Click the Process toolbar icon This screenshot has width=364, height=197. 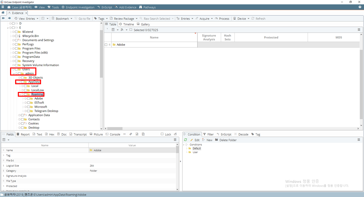tap(216, 18)
